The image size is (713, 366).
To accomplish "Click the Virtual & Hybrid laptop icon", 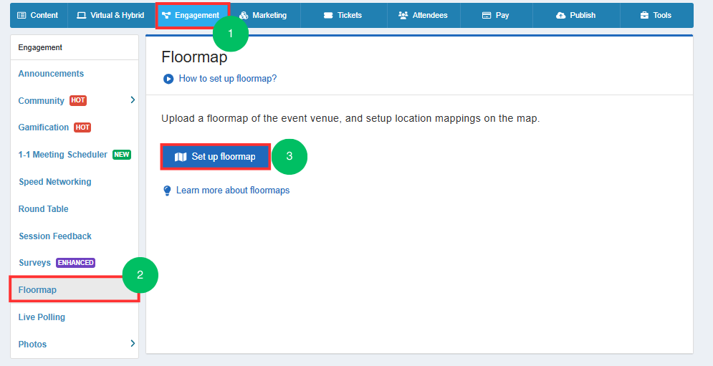I will point(82,16).
